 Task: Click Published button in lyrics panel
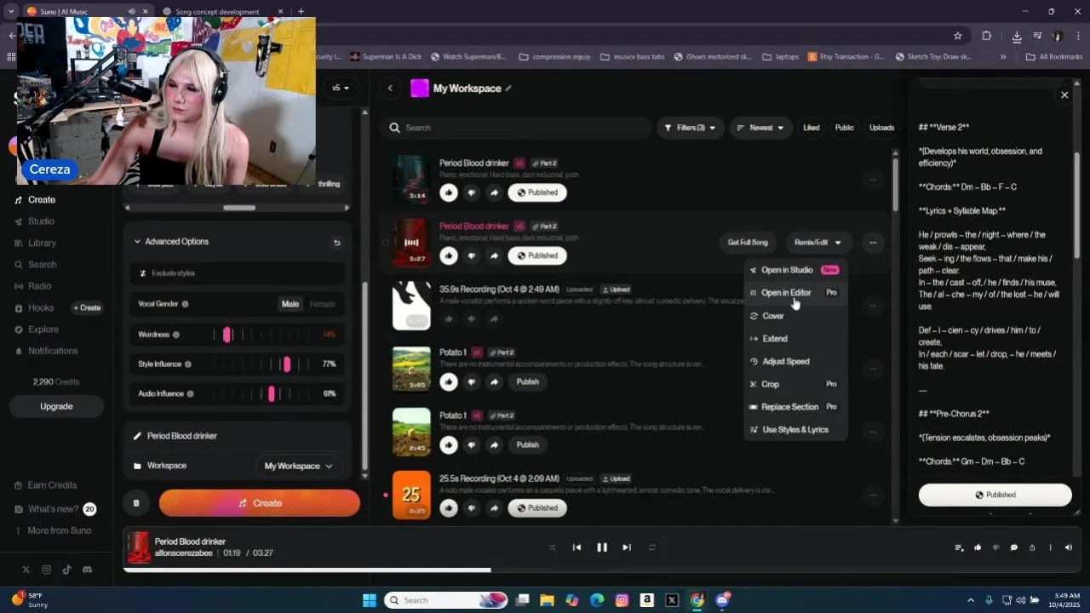[995, 495]
